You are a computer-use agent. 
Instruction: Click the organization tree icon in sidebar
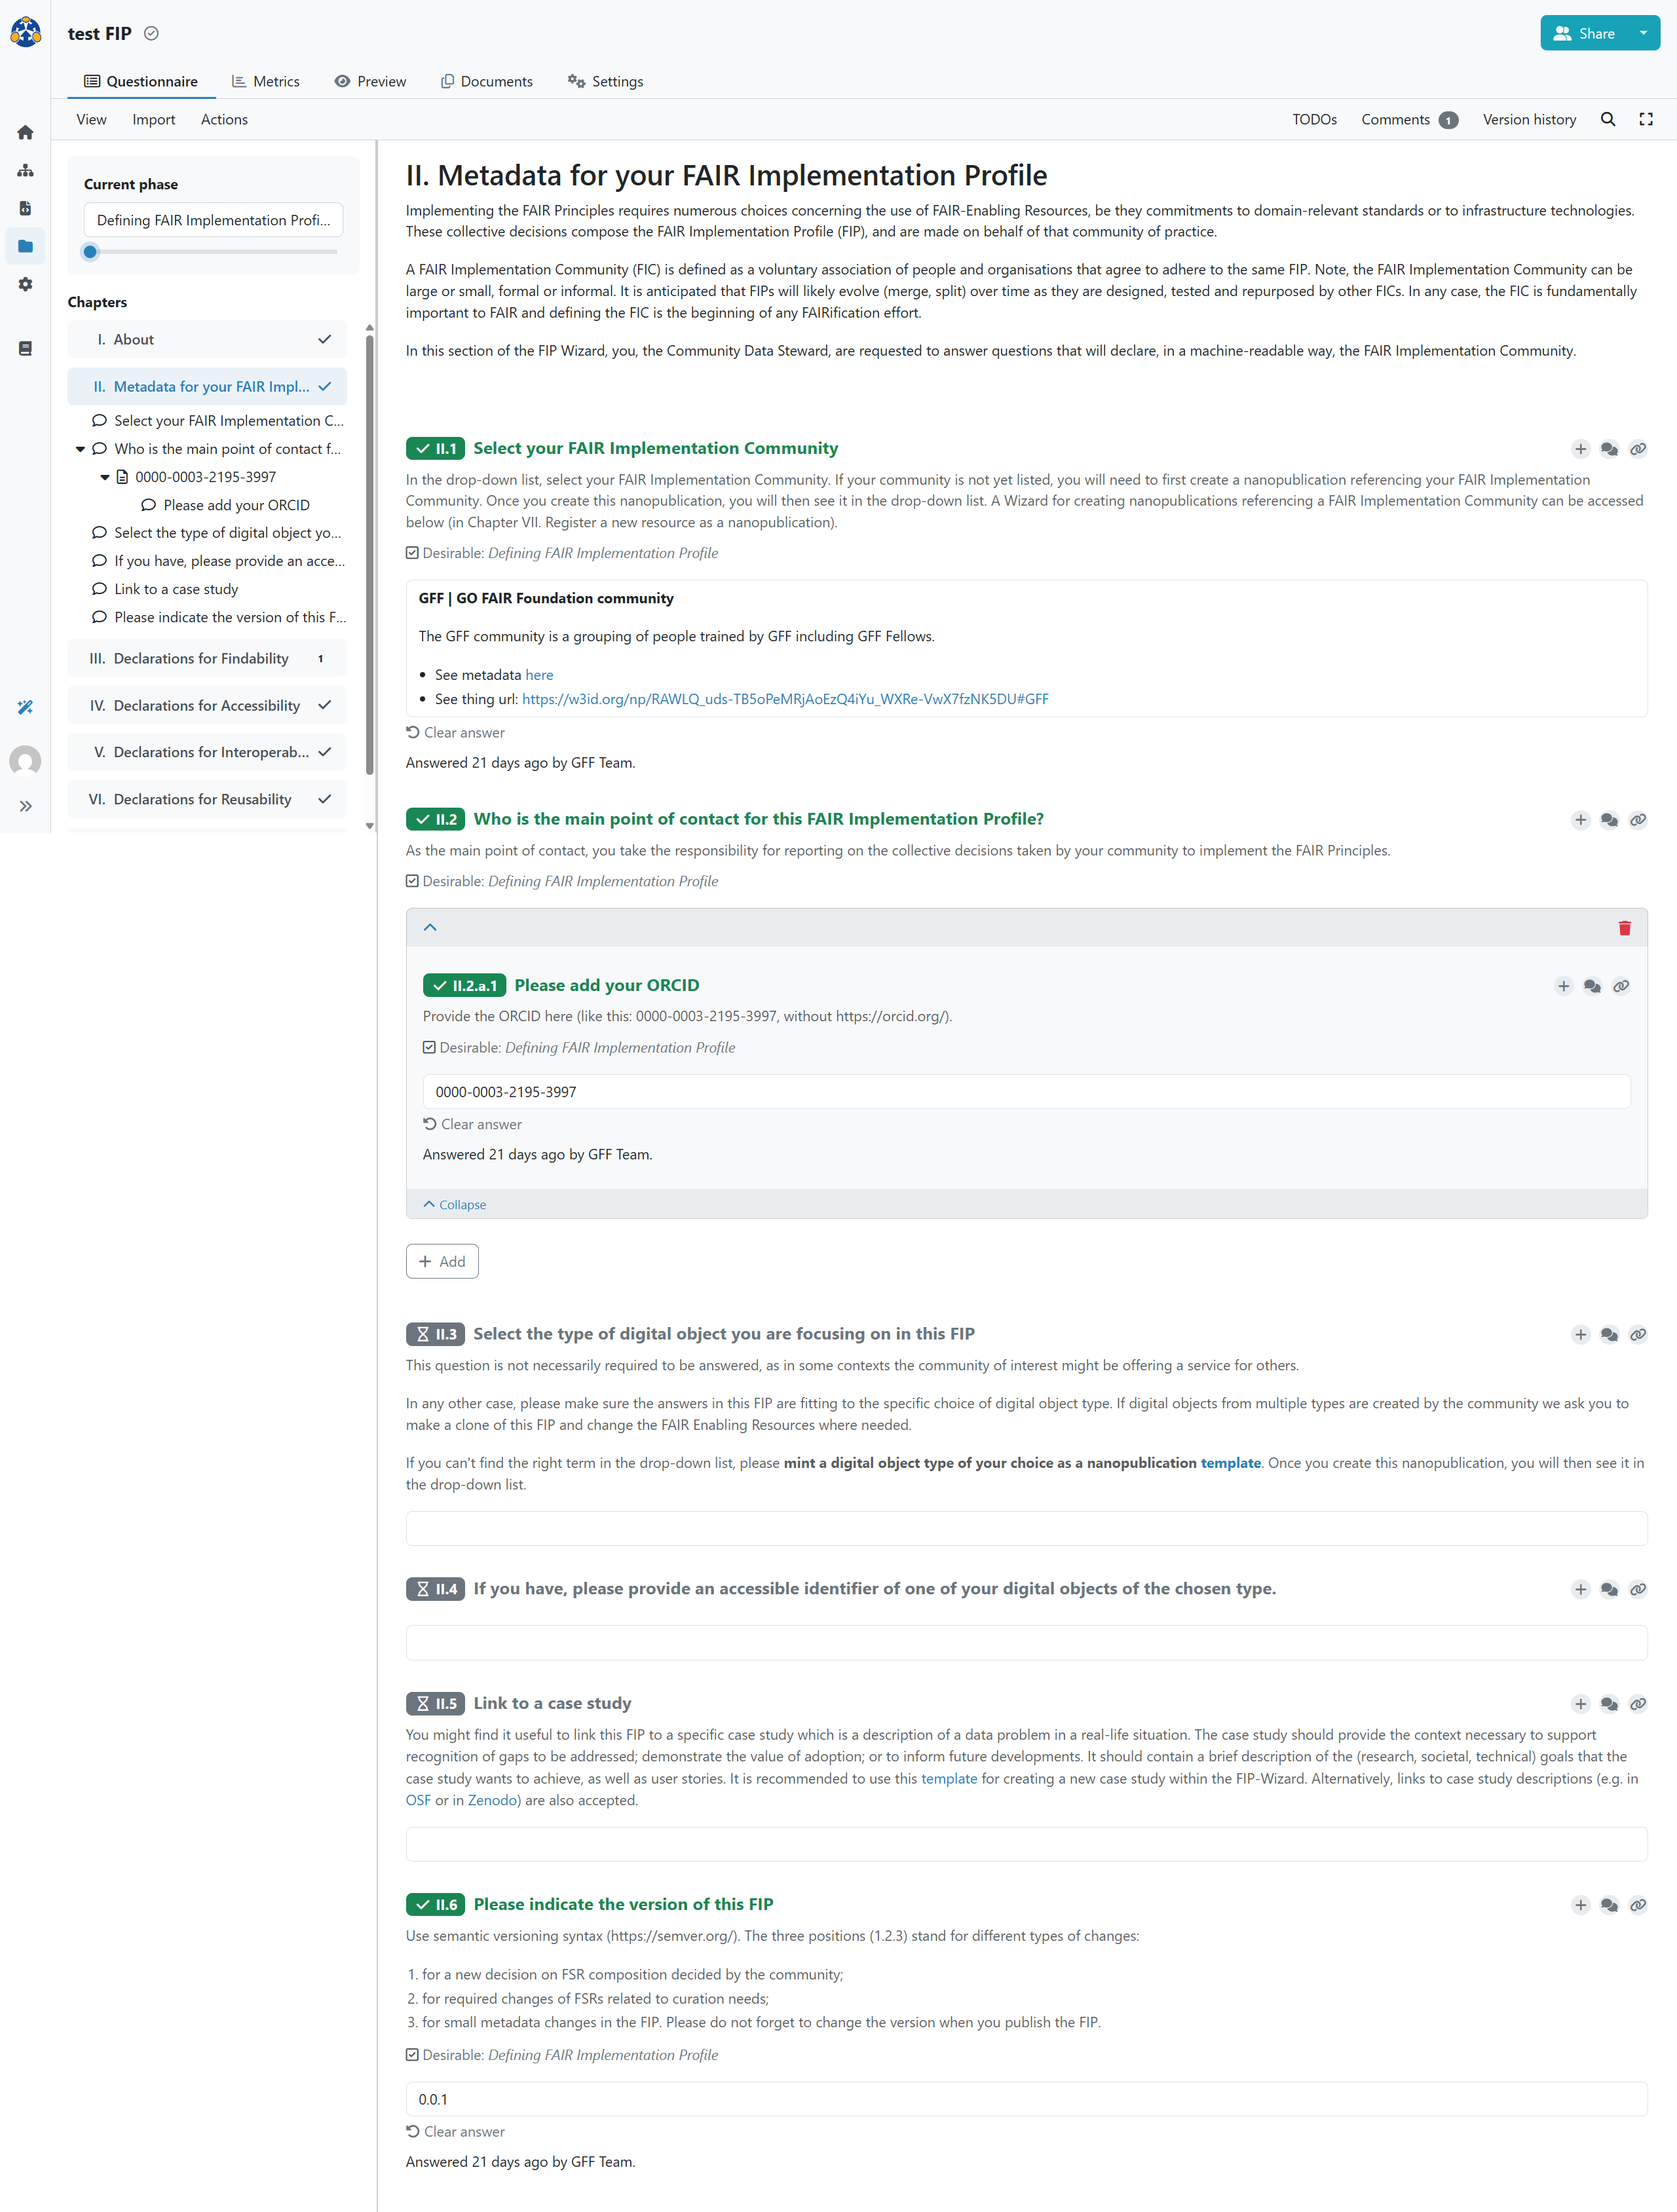pos(25,171)
